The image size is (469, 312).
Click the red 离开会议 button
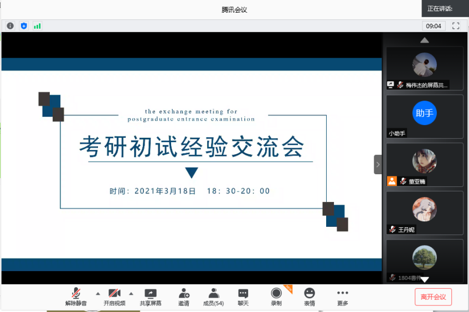pos(434,297)
